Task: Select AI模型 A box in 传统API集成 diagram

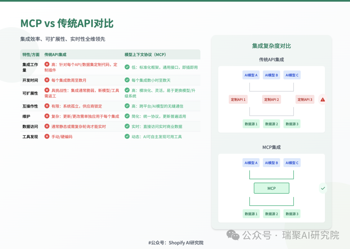Action: [251, 75]
